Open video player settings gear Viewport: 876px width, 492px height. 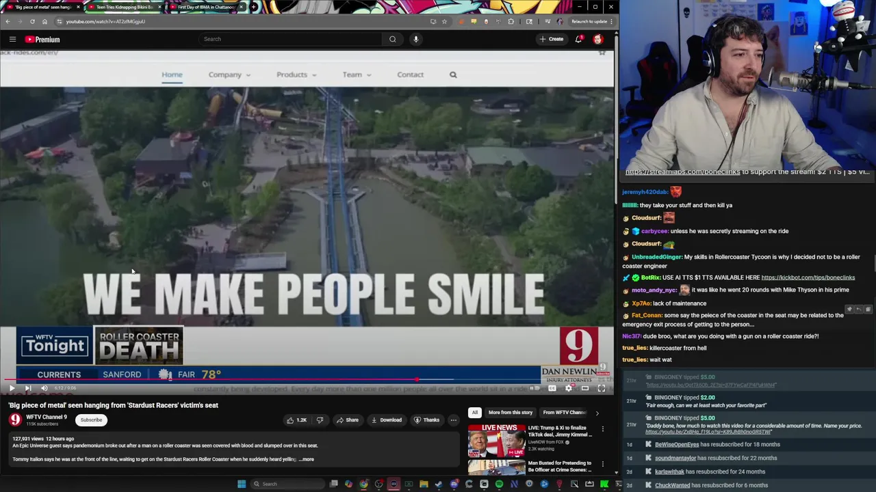click(569, 388)
